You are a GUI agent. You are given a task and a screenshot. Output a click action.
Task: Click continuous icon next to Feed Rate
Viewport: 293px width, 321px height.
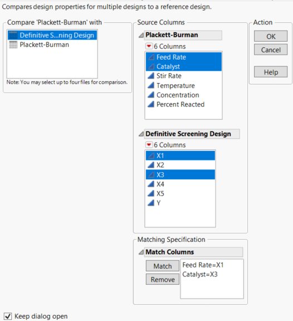tap(151, 57)
